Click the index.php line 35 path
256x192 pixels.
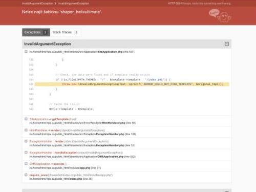[x=61, y=179]
